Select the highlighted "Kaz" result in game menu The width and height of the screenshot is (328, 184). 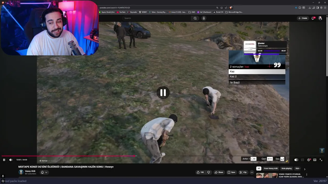[x=257, y=72]
